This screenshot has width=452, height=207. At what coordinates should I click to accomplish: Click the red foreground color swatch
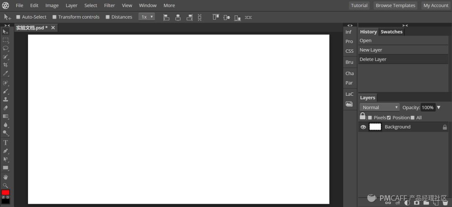(x=5, y=192)
